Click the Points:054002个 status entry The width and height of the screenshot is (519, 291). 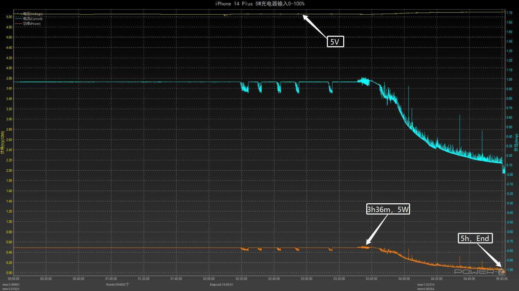coord(117,285)
